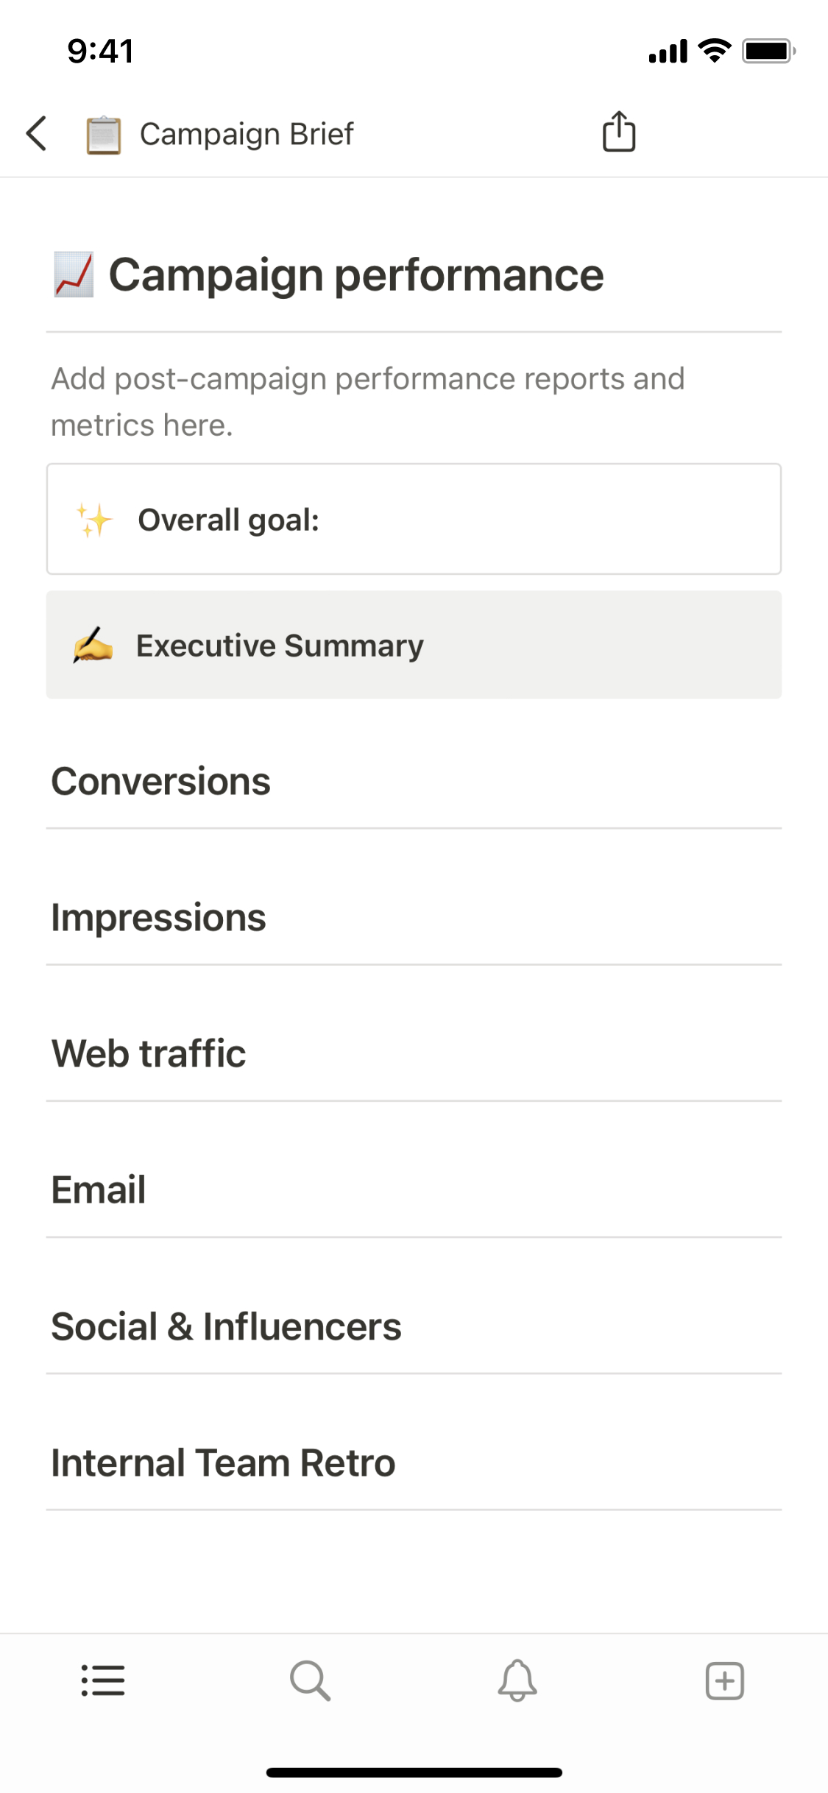Image resolution: width=828 pixels, height=1793 pixels.
Task: Tap the share icon in header
Action: pos(619,132)
